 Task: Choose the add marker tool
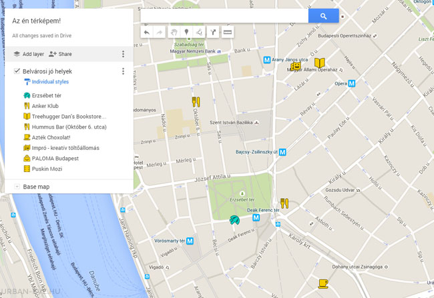186,33
